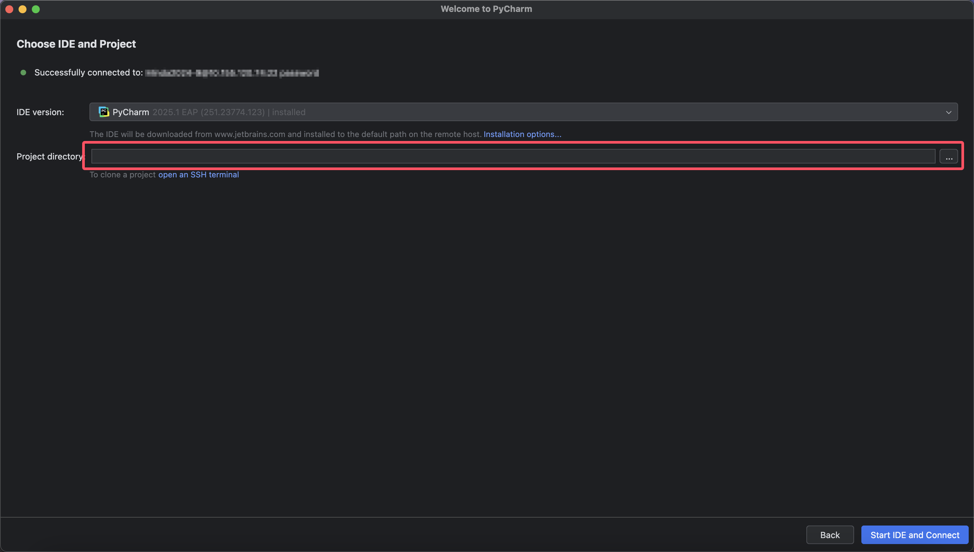Click the Choose IDE and Project heading
The height and width of the screenshot is (552, 974).
(x=76, y=44)
